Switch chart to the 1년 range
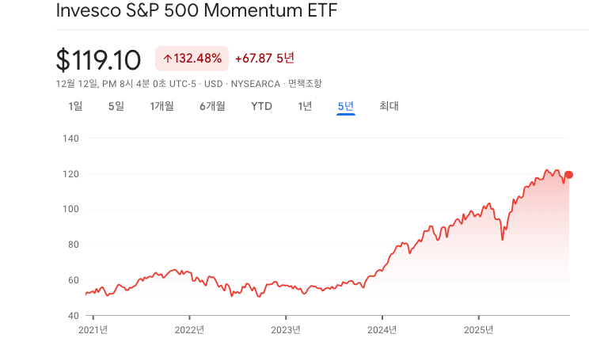The width and height of the screenshot is (589, 353). point(305,106)
